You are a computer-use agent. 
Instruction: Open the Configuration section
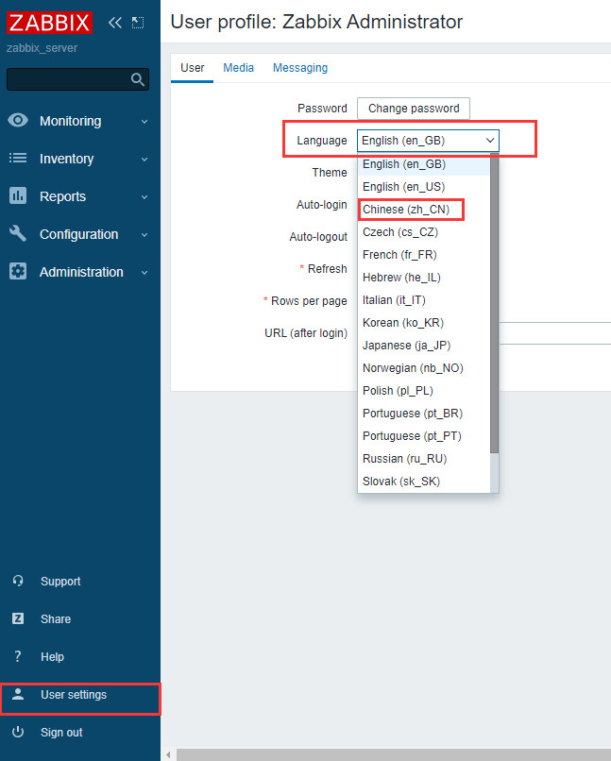point(78,234)
